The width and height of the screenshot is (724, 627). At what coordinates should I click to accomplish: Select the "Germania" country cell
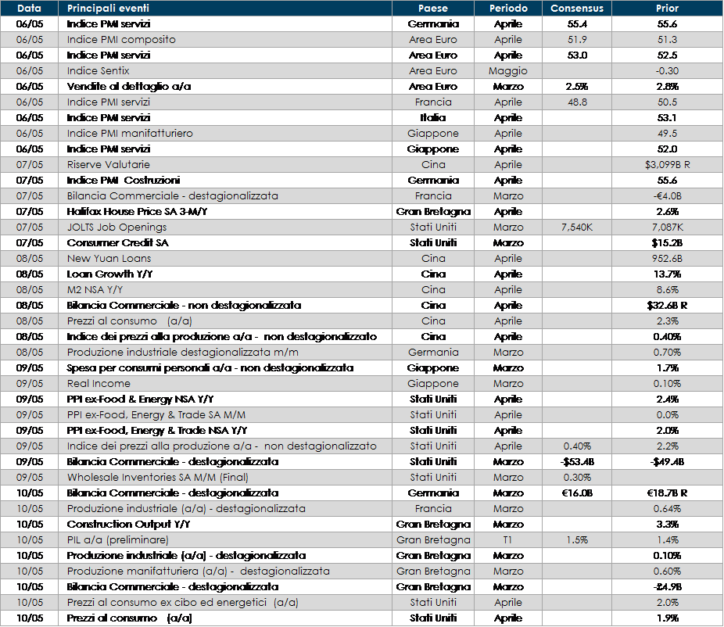click(433, 353)
